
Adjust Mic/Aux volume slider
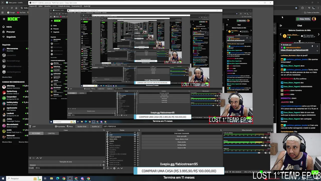pyautogui.click(x=243, y=145)
